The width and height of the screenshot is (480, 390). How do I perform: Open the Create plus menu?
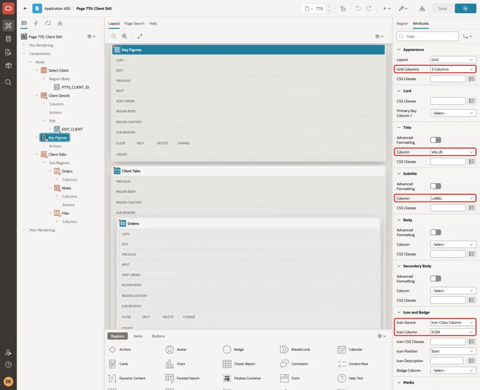(x=387, y=8)
